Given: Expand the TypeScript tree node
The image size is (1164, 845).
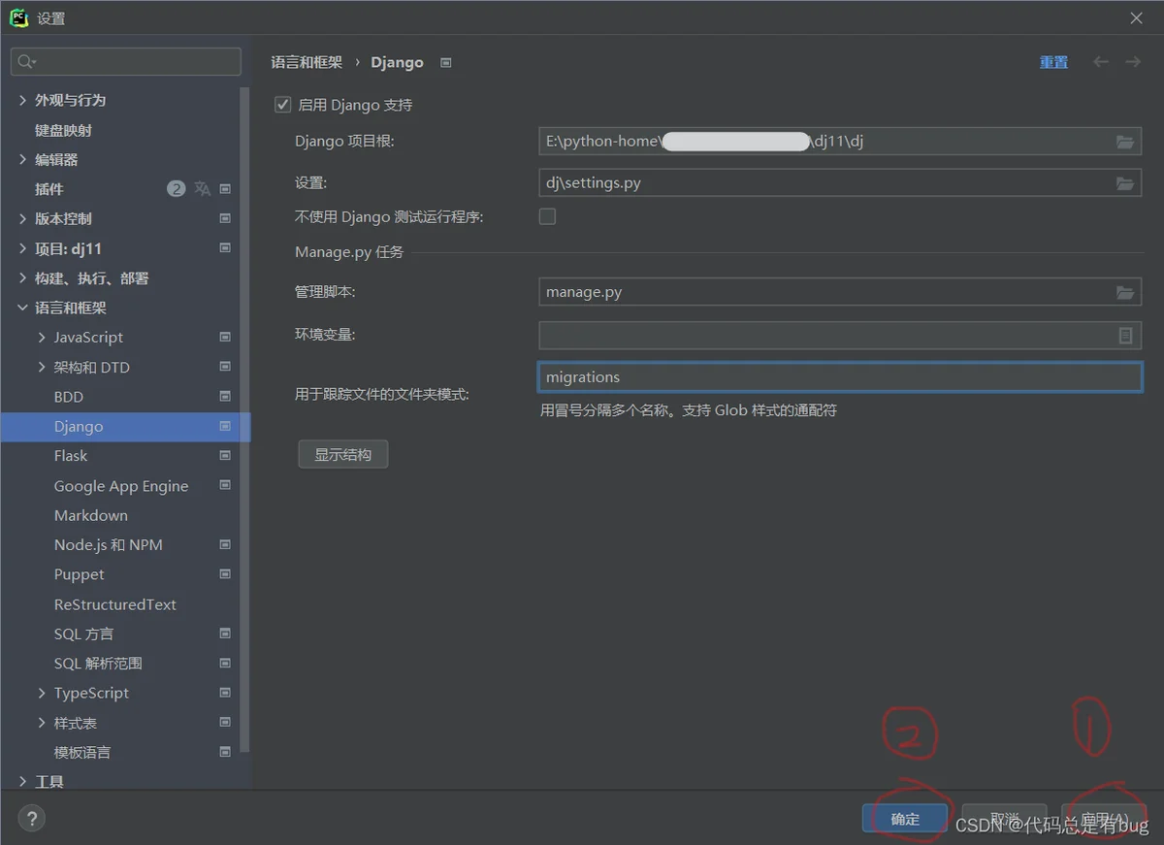Looking at the screenshot, I should coord(42,693).
